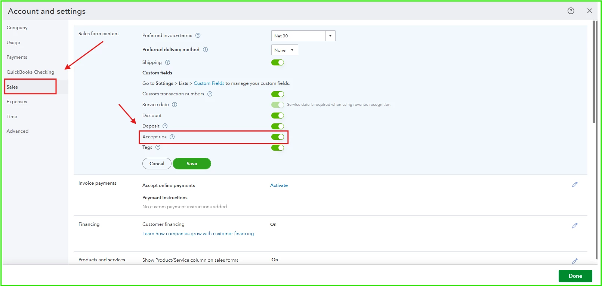Close the Account and settings window

point(589,11)
